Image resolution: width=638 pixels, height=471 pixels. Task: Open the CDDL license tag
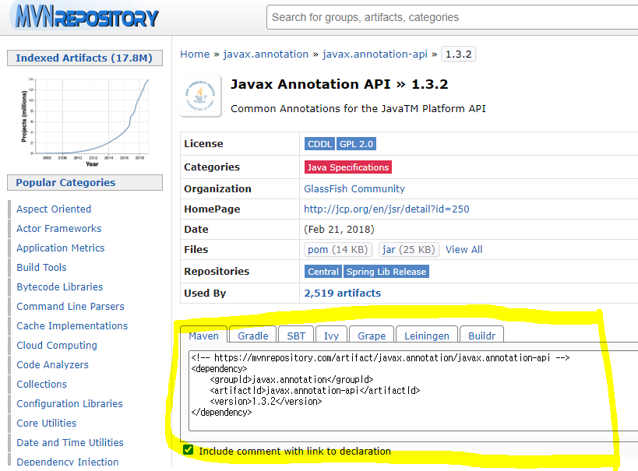[319, 144]
